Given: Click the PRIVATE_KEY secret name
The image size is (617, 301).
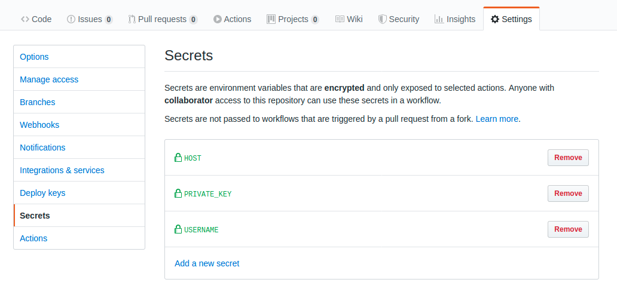Looking at the screenshot, I should pyautogui.click(x=208, y=193).
